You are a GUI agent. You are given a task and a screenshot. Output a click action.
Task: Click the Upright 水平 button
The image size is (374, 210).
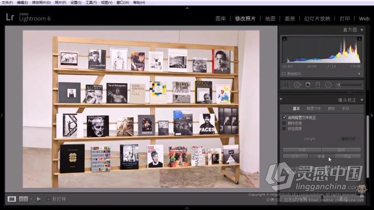(x=296, y=156)
